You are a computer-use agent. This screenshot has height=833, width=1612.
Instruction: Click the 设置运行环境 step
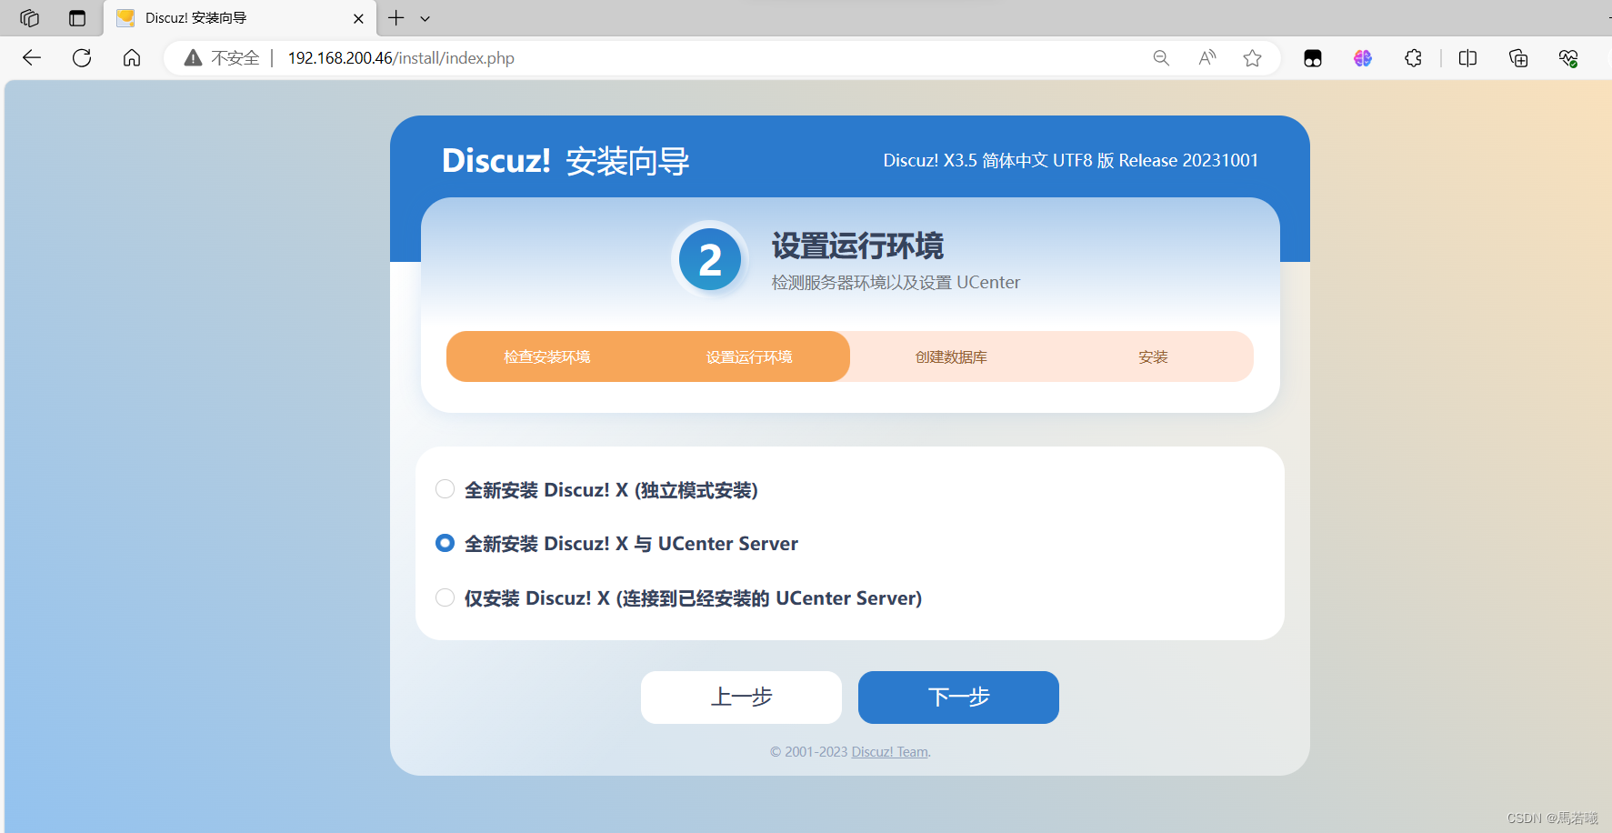point(749,356)
